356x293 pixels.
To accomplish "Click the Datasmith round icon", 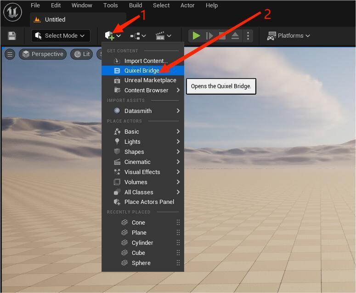I will [x=117, y=111].
